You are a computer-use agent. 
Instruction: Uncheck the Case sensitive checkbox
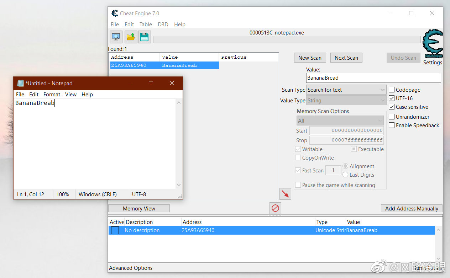(x=392, y=107)
